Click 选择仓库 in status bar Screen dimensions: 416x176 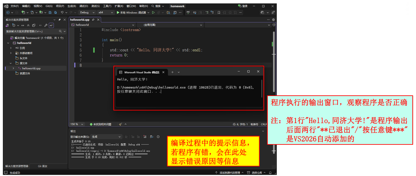point(257,173)
